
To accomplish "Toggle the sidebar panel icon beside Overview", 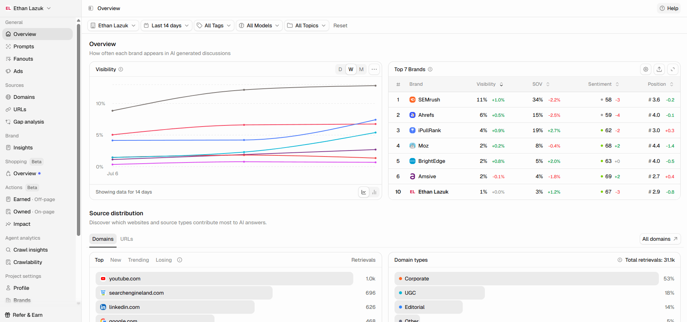I will (x=91, y=8).
